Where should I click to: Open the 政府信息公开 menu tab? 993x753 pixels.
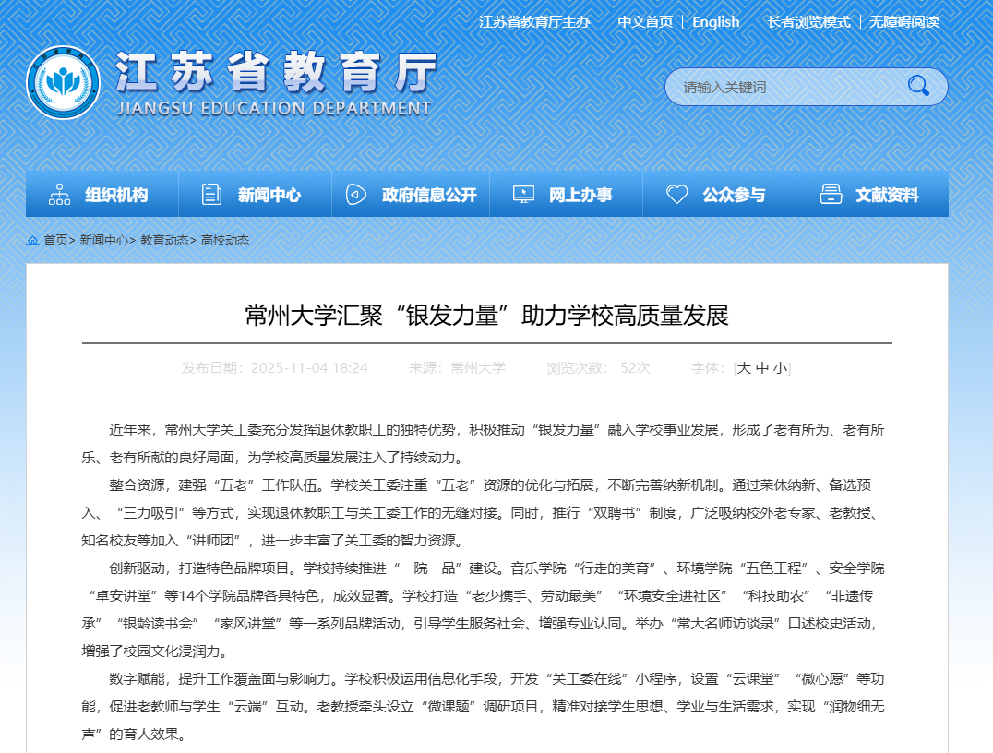(429, 195)
